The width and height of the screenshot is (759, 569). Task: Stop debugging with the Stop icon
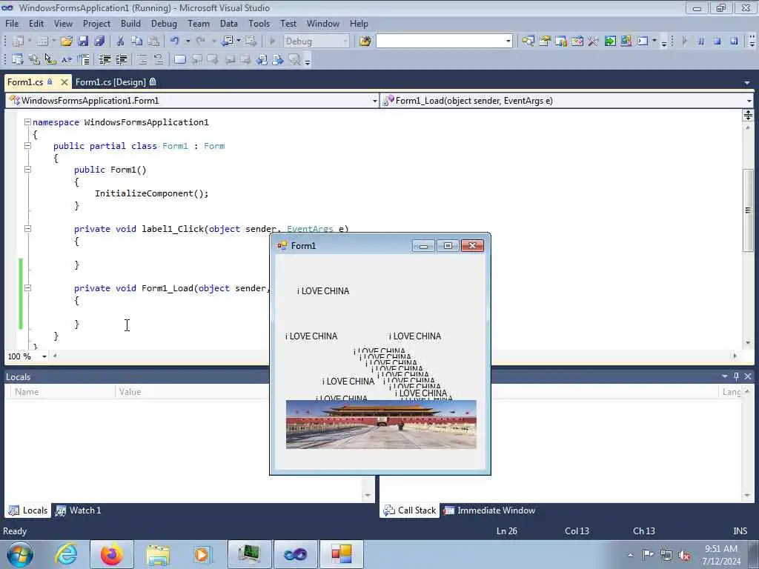717,41
